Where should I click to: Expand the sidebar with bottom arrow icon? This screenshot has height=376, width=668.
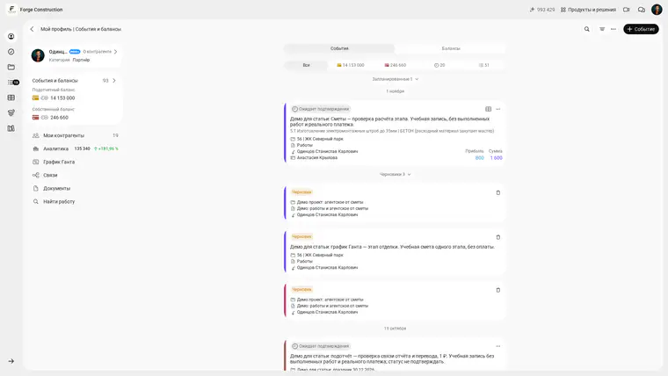tap(11, 361)
